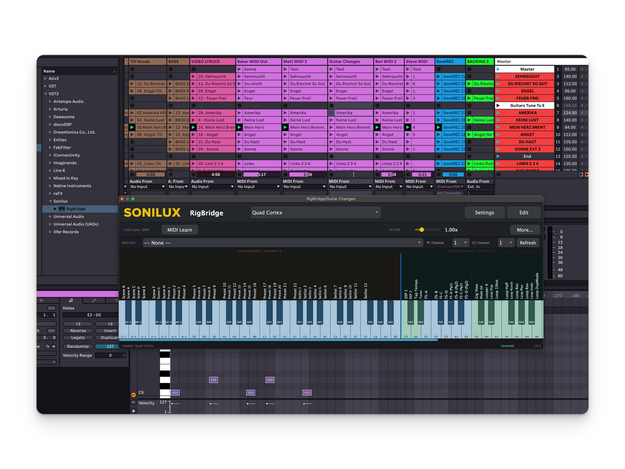Launch the 'Angst' clip in Matt WIDI 2
Screen dimensions: 625x469
click(x=285, y=134)
